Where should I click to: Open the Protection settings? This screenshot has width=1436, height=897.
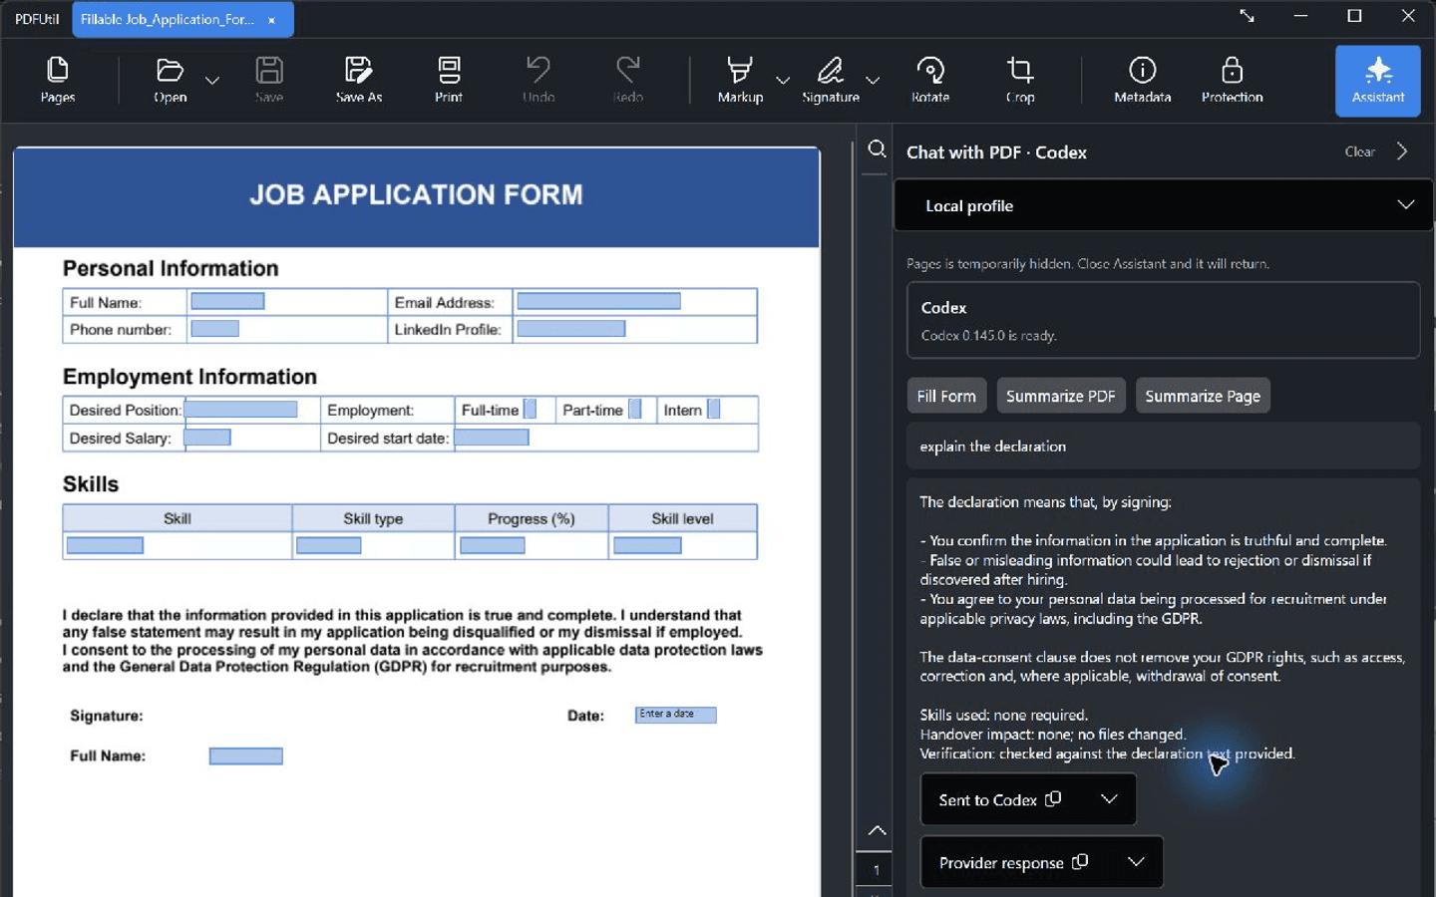coord(1233,80)
